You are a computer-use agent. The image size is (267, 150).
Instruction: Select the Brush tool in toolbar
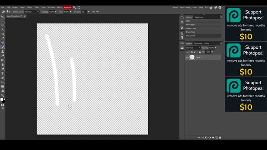[3, 47]
